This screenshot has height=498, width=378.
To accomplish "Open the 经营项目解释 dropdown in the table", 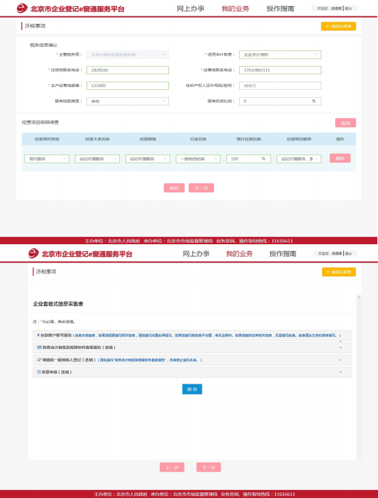I will click(x=299, y=159).
